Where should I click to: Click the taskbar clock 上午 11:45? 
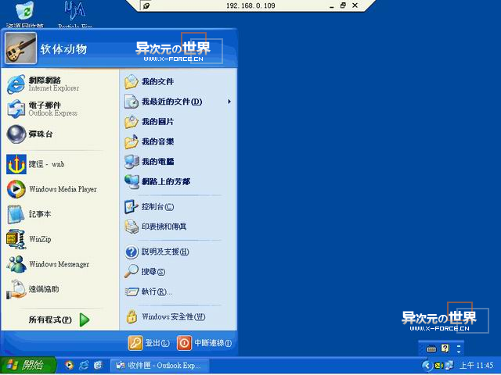[x=477, y=366]
